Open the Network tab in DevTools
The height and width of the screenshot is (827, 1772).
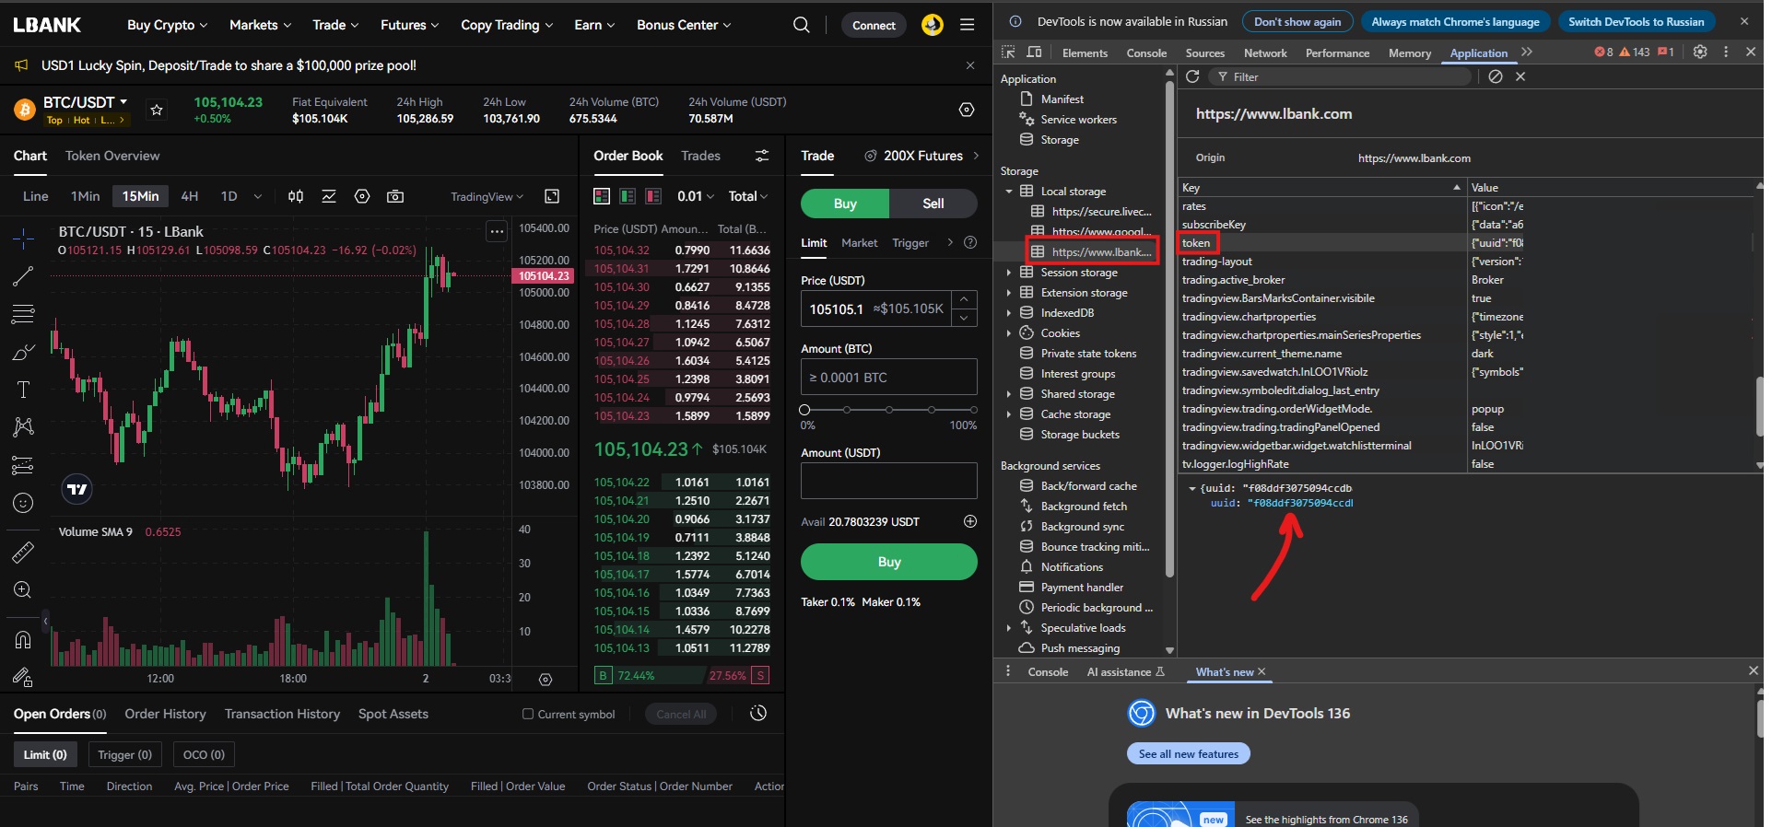(x=1264, y=53)
